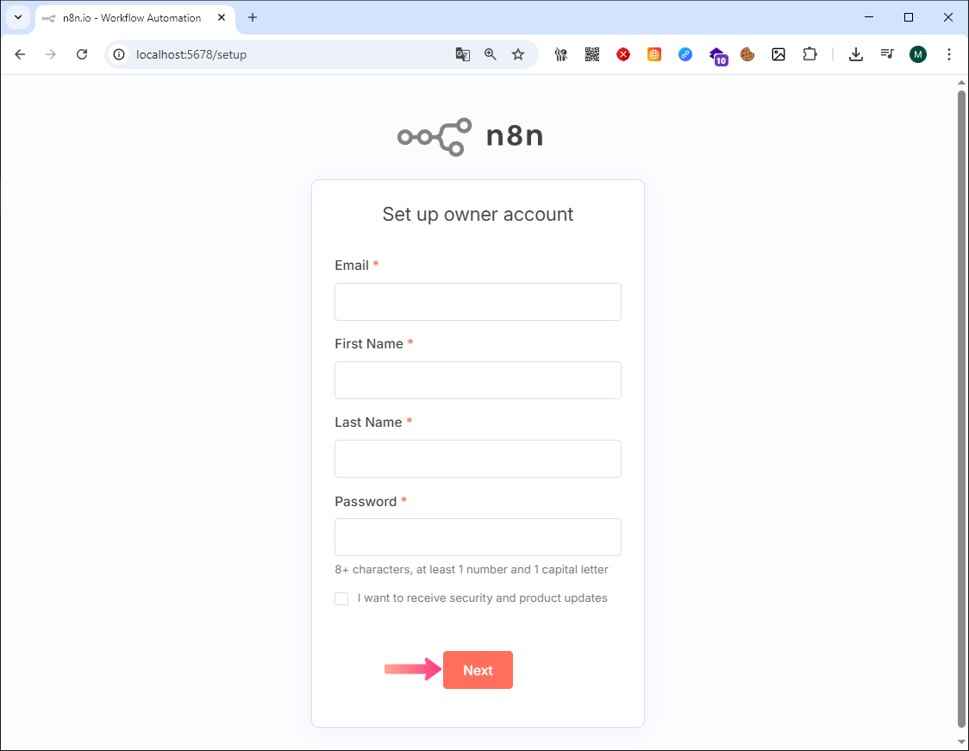Open the cookie extension icon

pyautogui.click(x=747, y=54)
